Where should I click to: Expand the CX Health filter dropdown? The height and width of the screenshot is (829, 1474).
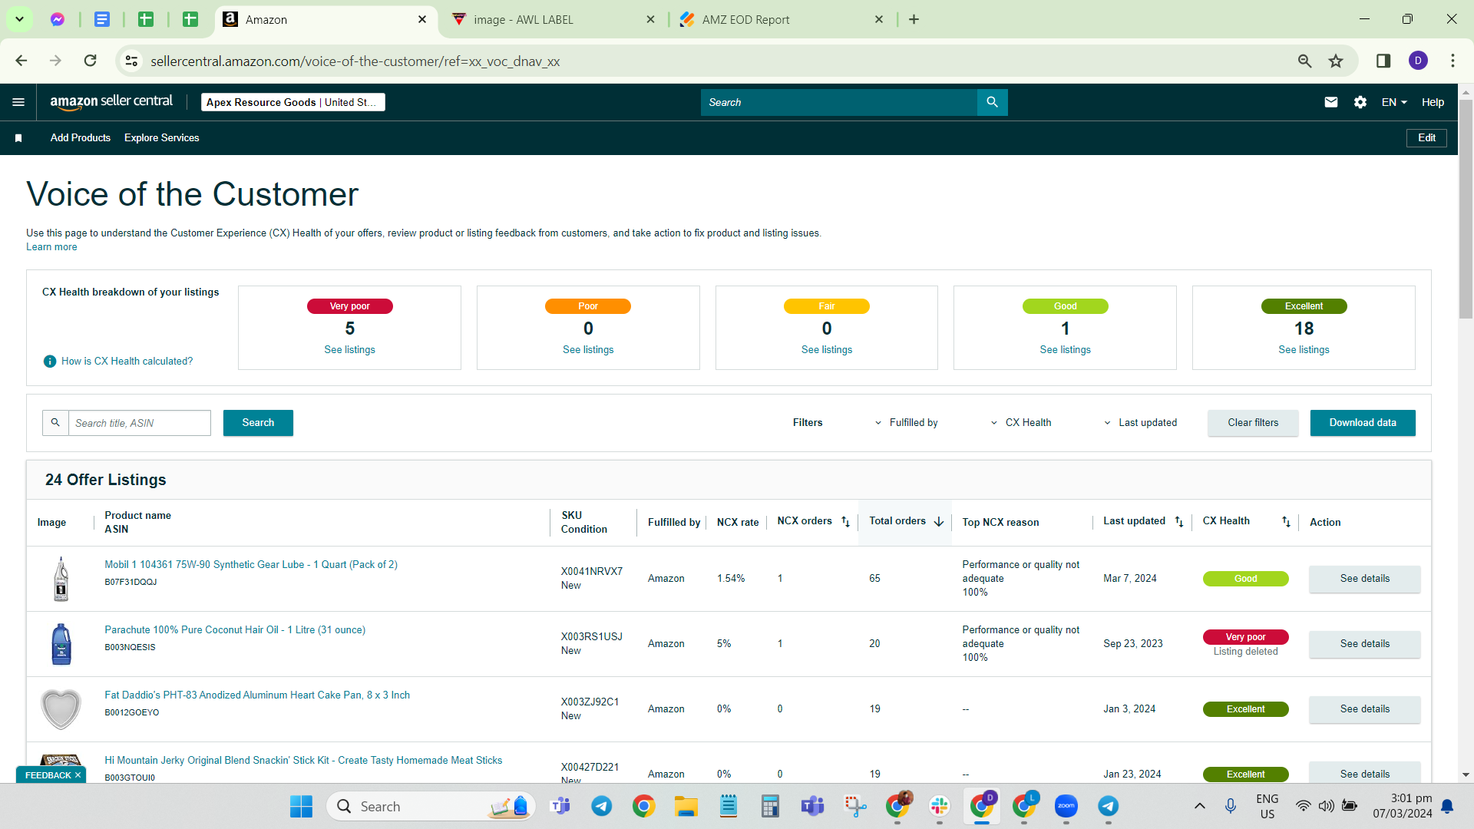(1021, 423)
